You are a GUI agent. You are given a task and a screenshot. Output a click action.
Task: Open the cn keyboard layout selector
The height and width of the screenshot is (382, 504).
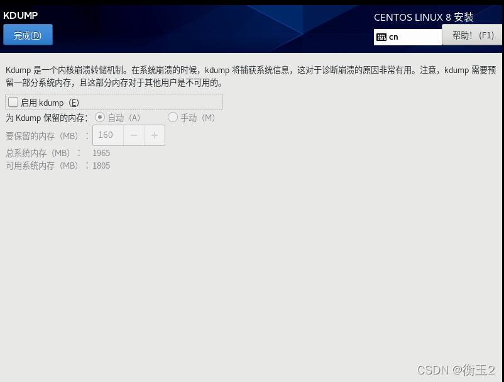click(x=408, y=37)
